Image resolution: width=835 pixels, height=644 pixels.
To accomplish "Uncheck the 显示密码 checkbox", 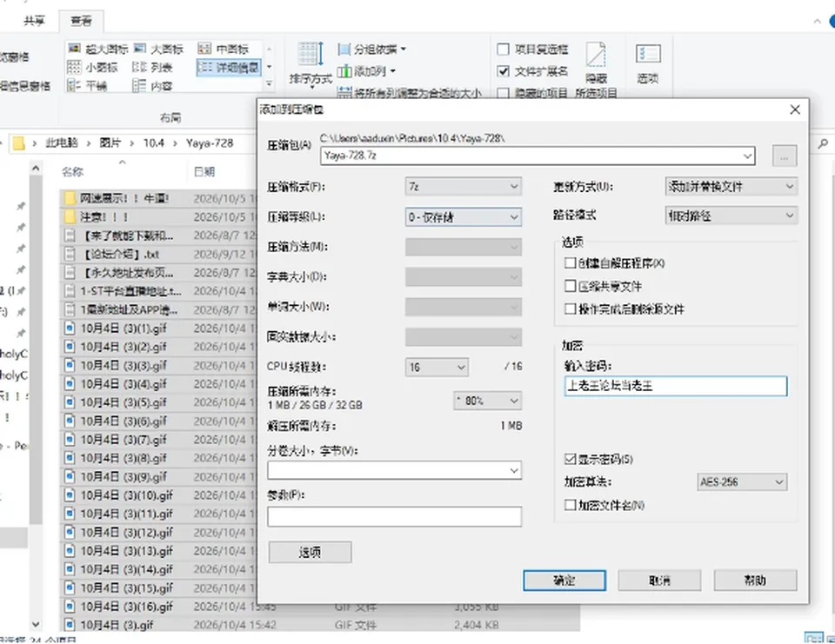I will tap(571, 459).
